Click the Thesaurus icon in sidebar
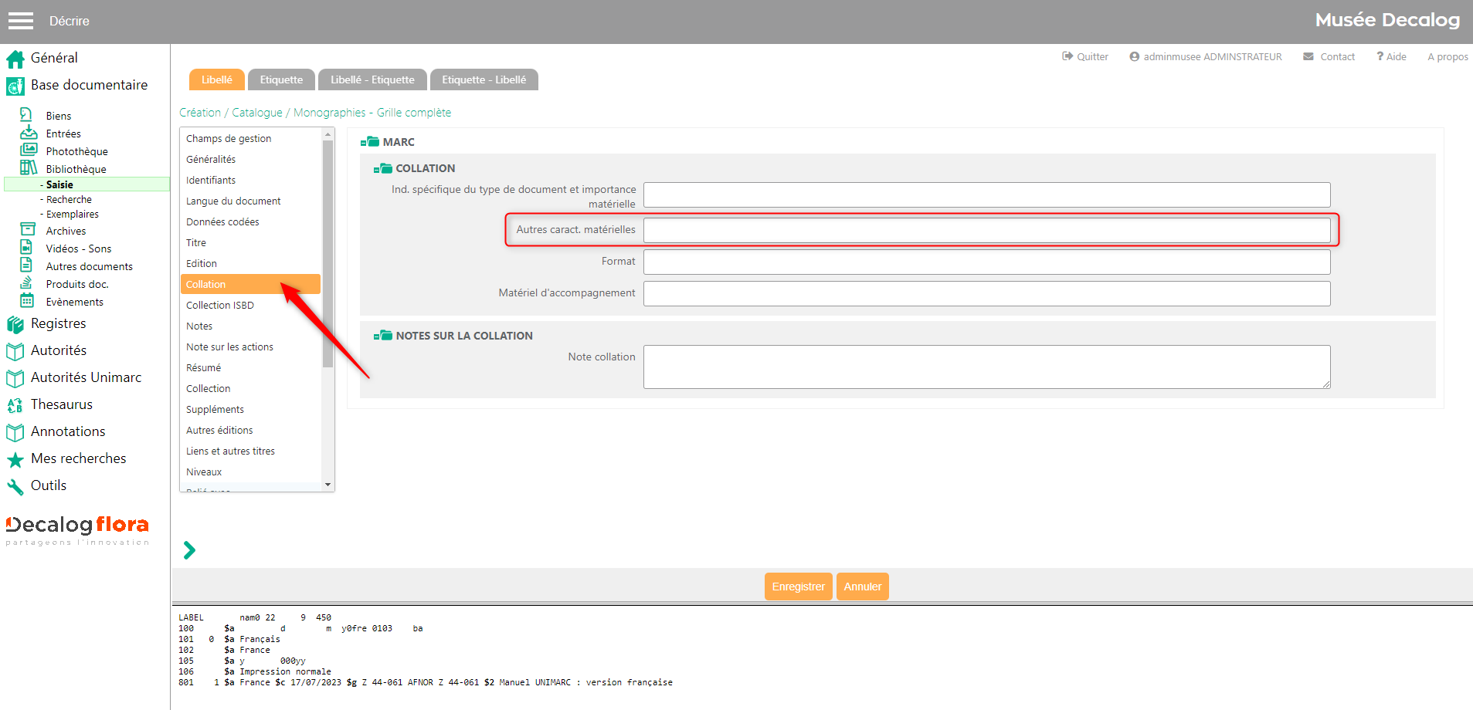The image size is (1473, 710). (x=15, y=405)
